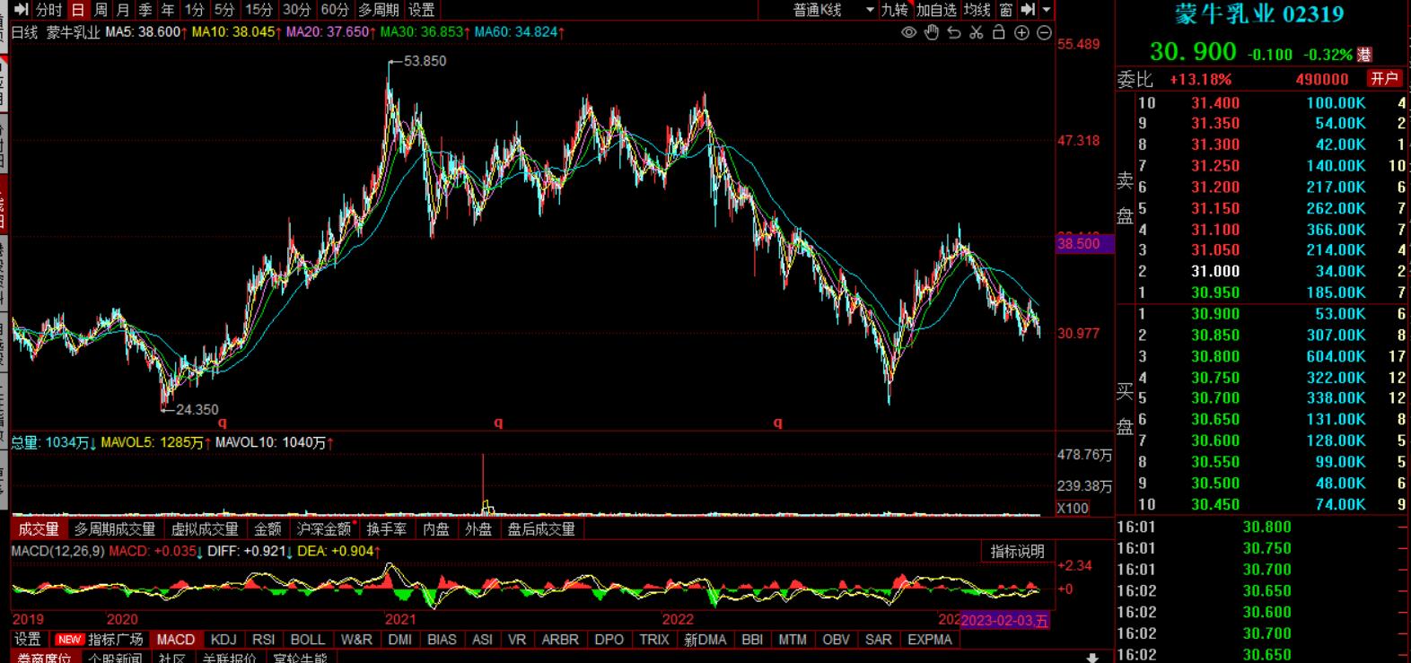The image size is (1411, 663).
Task: Zoom in with the plus circle icon
Action: pyautogui.click(x=1021, y=33)
